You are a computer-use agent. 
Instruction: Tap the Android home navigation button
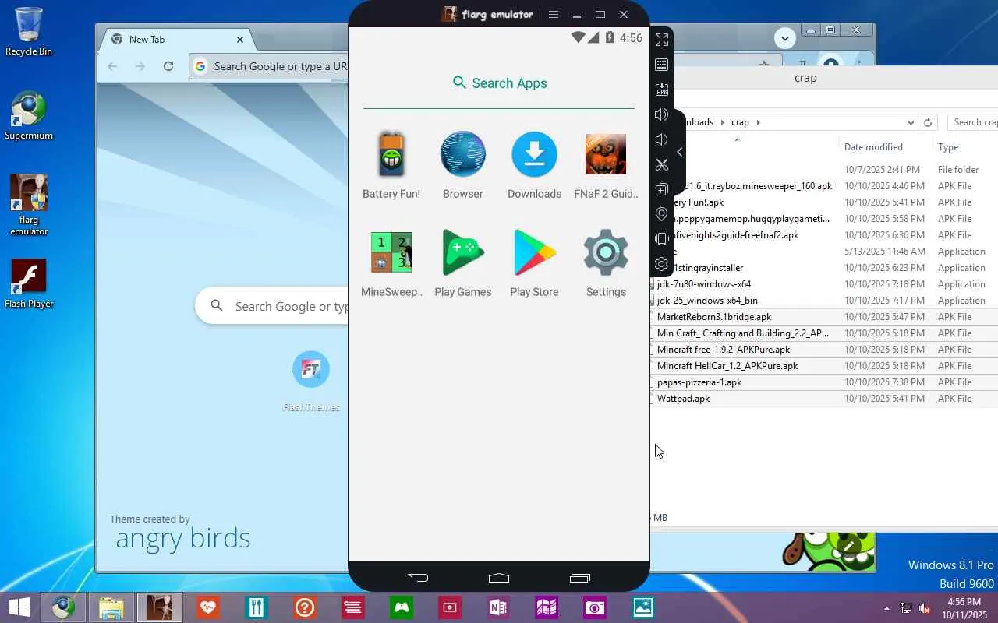(x=499, y=578)
